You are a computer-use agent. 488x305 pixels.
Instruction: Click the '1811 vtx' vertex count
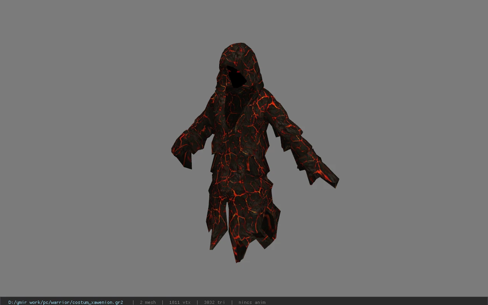(180, 302)
